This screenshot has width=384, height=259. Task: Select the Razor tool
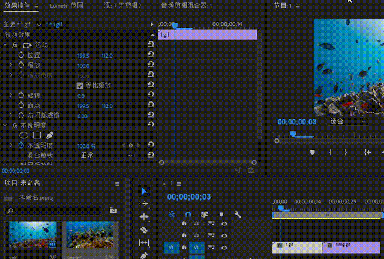pyautogui.click(x=144, y=230)
